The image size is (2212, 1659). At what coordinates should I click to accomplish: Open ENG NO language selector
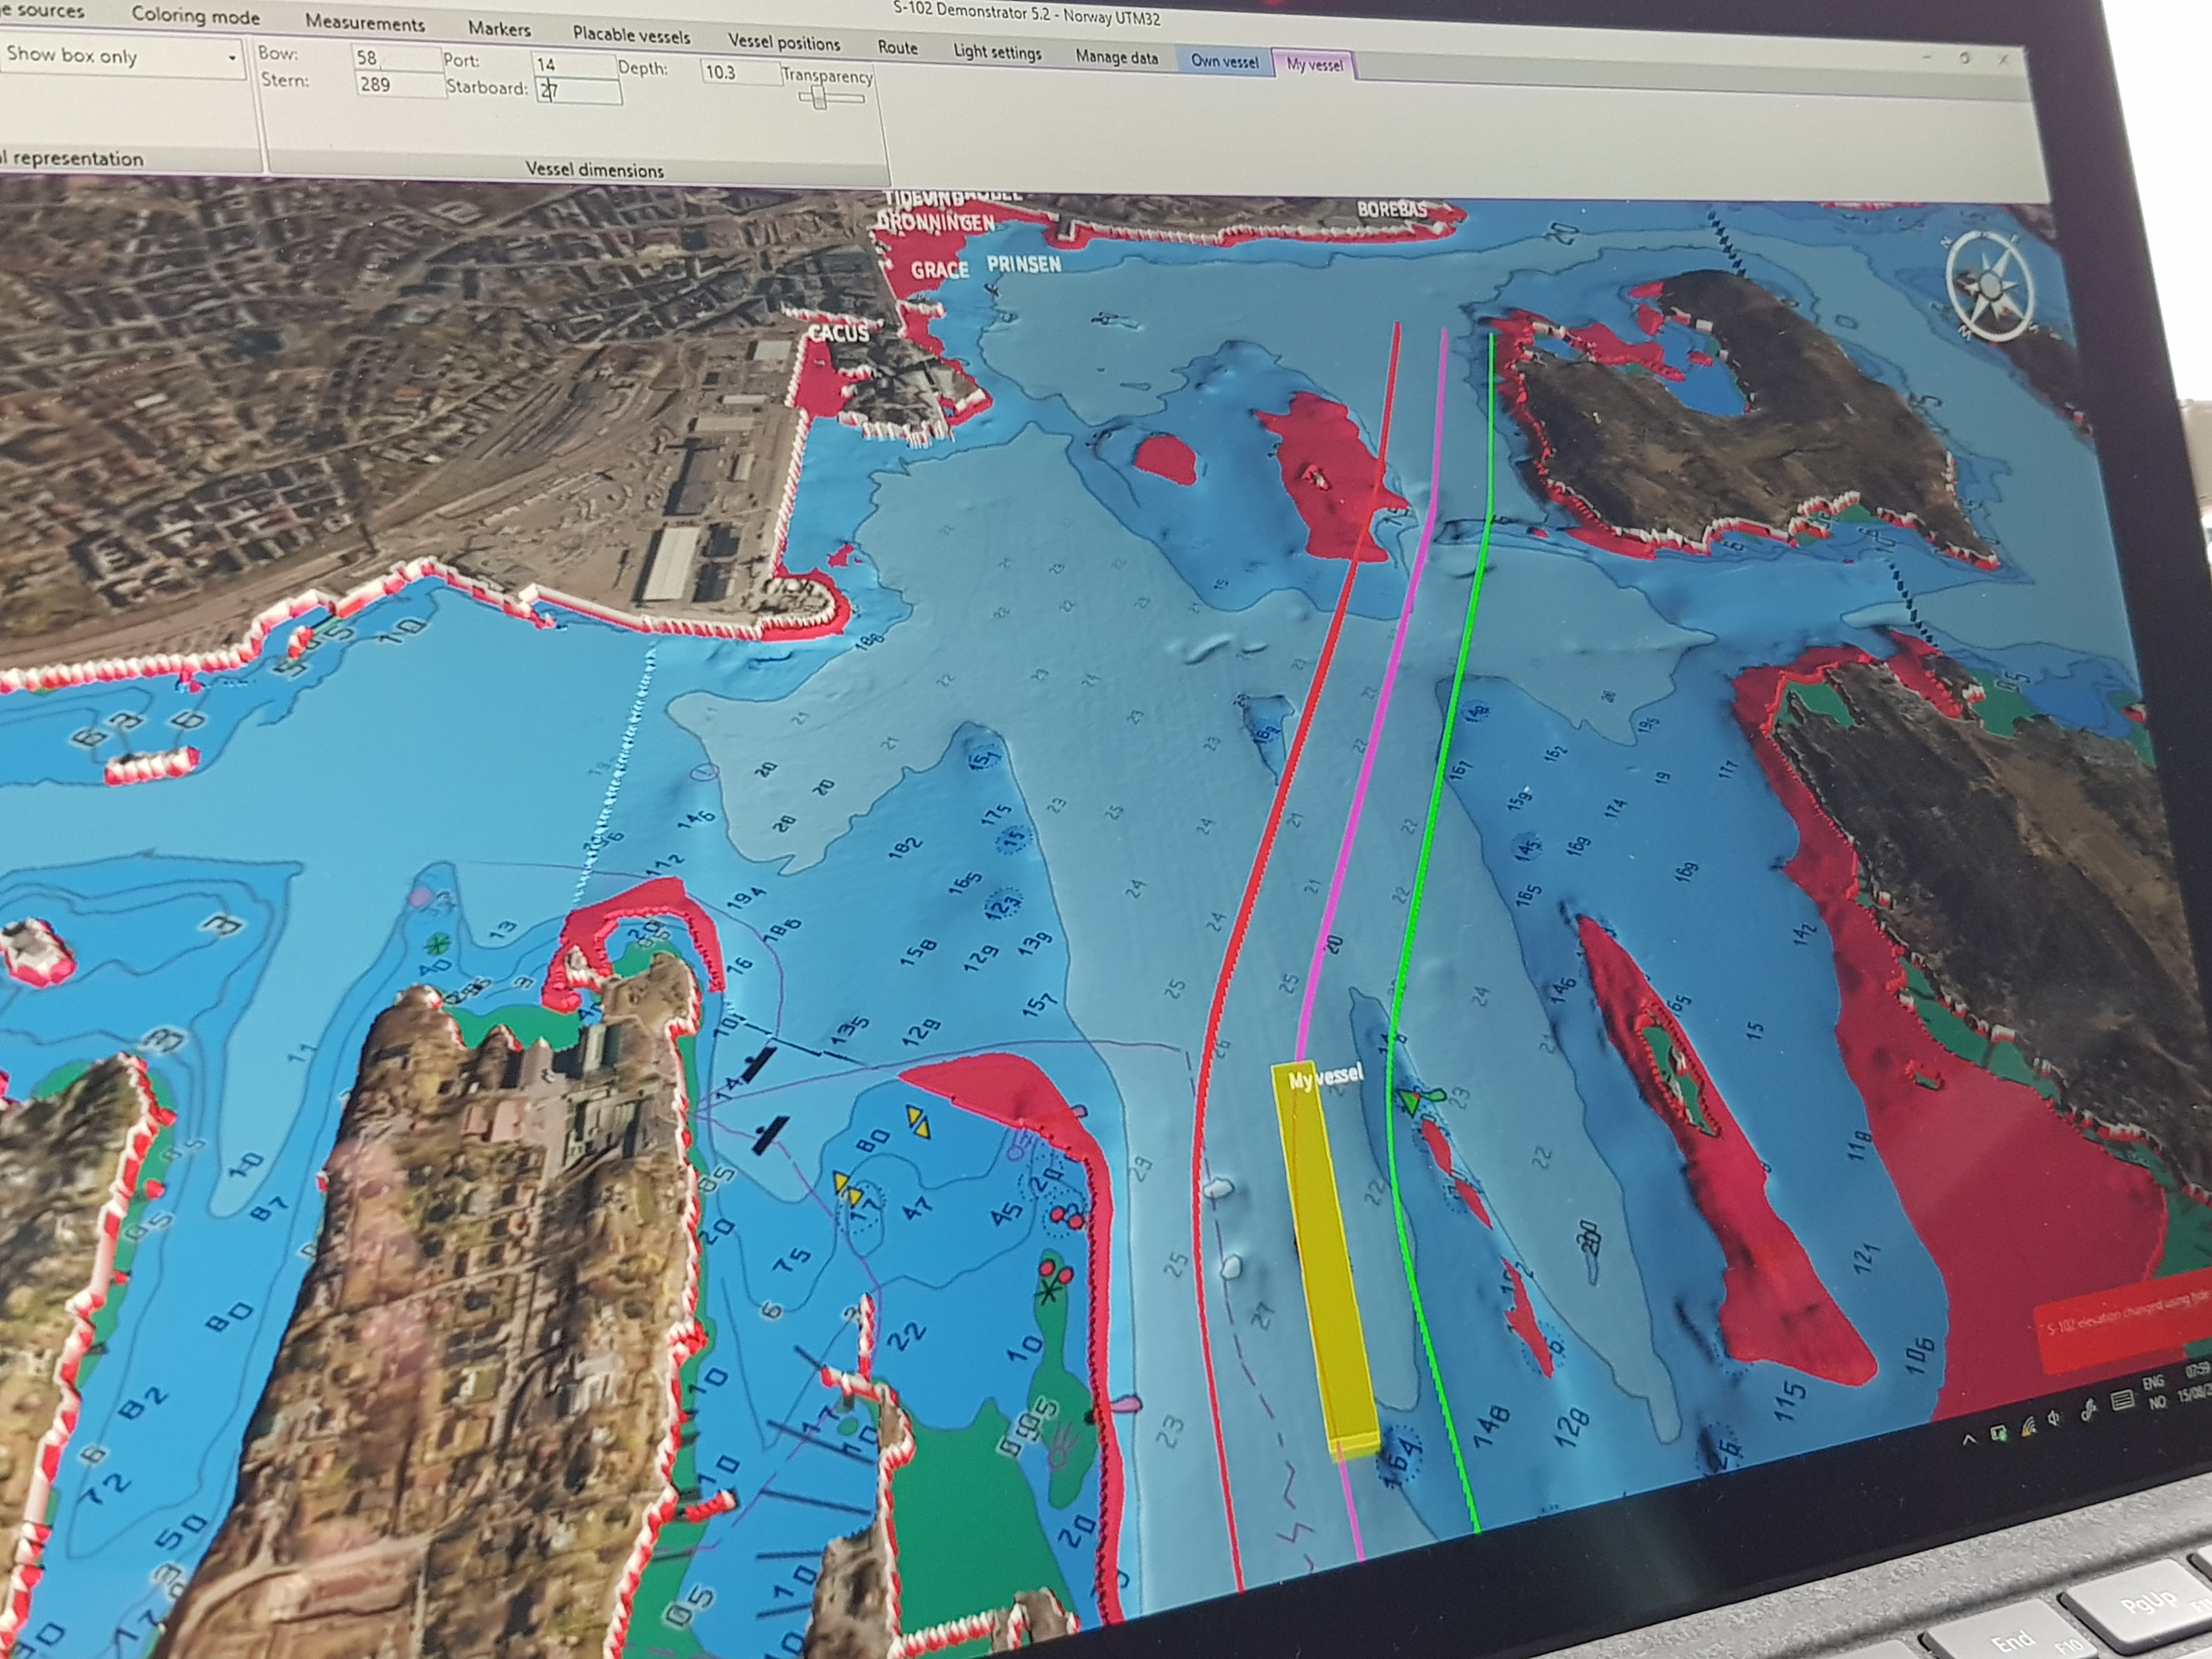pyautogui.click(x=2155, y=1391)
